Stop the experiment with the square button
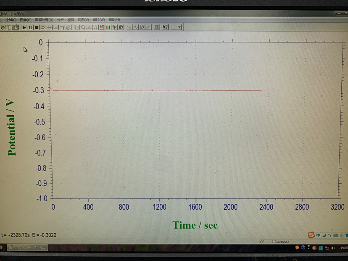Viewport: 348px width, 261px height. [37, 27]
